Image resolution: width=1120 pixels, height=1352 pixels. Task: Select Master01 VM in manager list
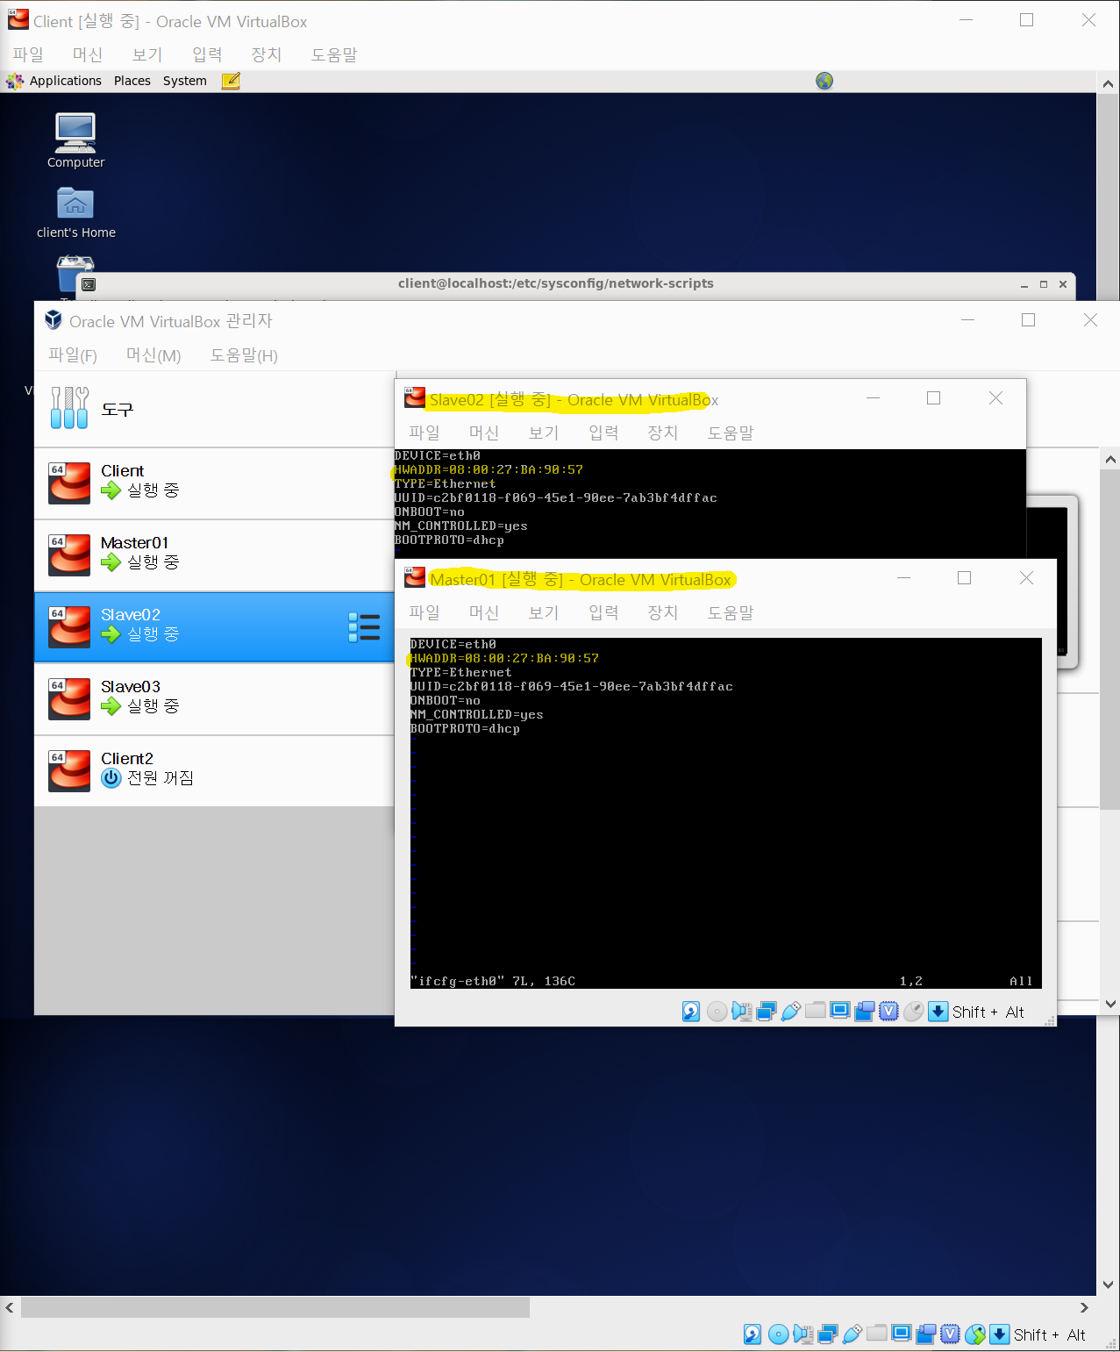point(214,555)
